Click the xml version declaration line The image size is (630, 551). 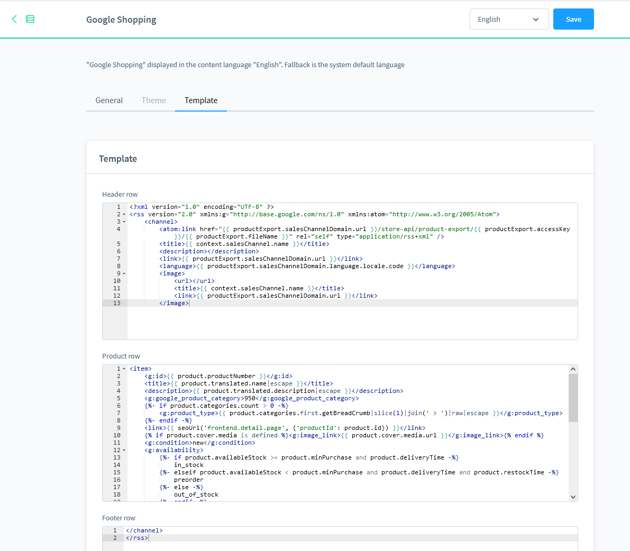(x=202, y=207)
